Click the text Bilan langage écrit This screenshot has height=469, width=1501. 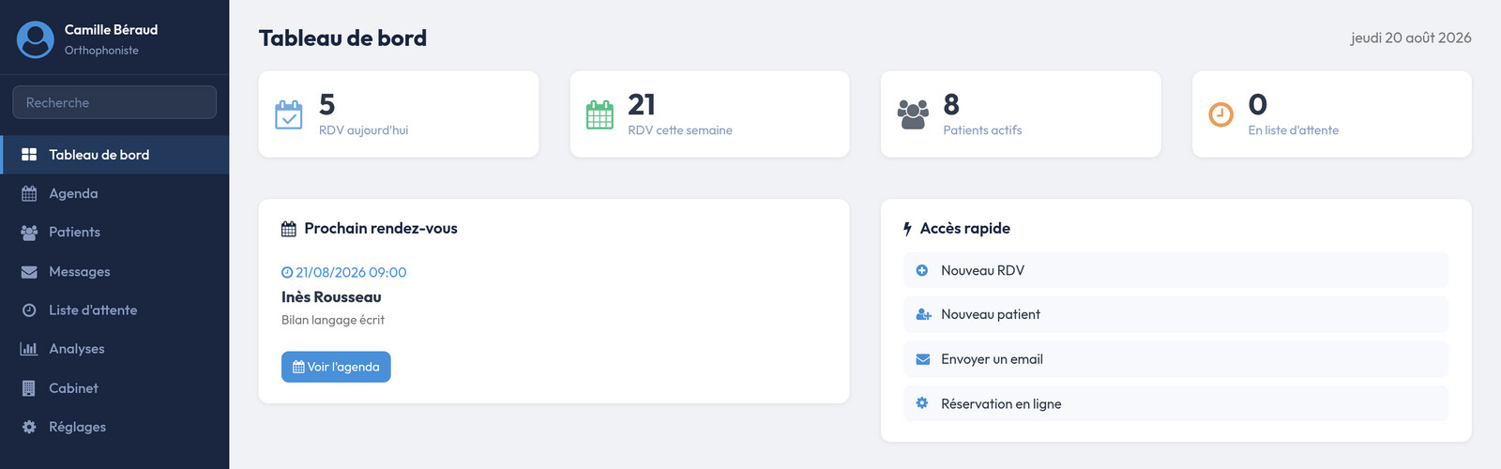point(333,320)
